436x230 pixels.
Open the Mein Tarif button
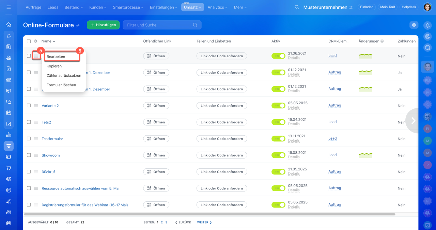(387, 7)
